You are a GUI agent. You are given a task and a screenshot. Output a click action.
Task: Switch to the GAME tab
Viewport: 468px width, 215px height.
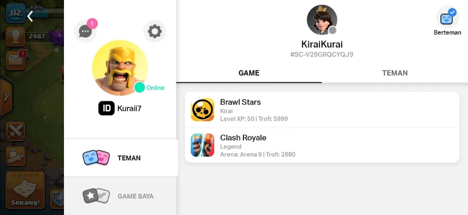[249, 73]
